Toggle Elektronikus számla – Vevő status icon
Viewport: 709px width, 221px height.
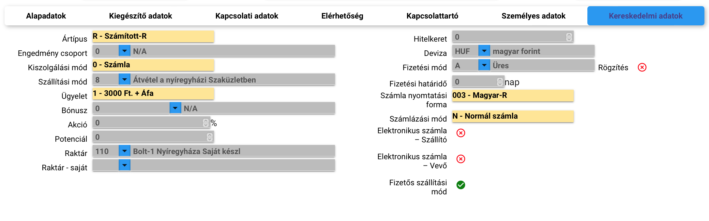pyautogui.click(x=460, y=159)
